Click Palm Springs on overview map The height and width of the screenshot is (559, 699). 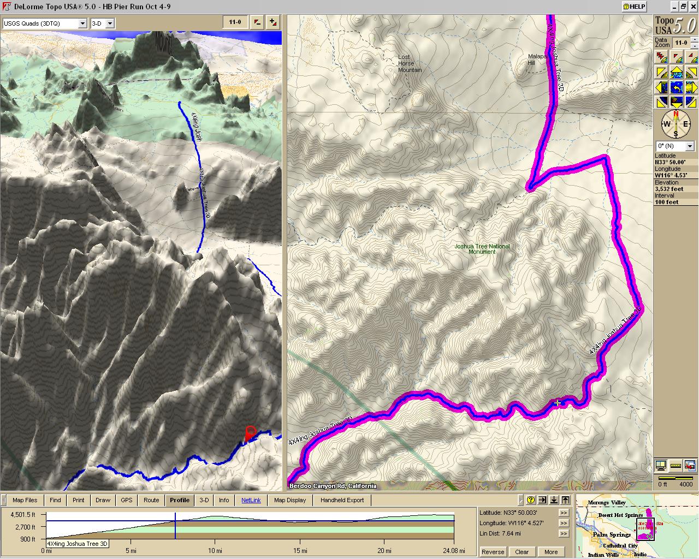tap(612, 534)
